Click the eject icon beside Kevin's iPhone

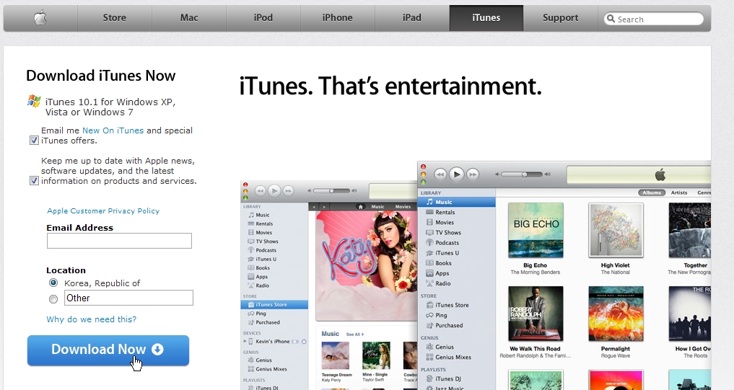pyautogui.click(x=304, y=342)
